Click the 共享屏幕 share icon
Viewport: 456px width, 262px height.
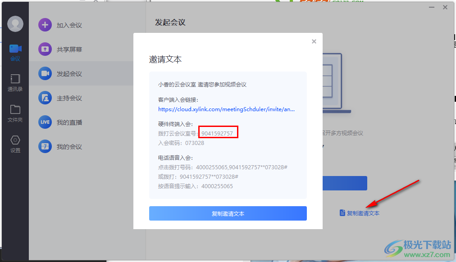click(45, 50)
